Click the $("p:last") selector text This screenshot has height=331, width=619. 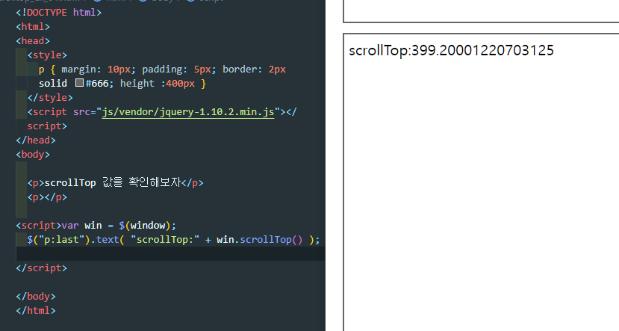(x=59, y=240)
